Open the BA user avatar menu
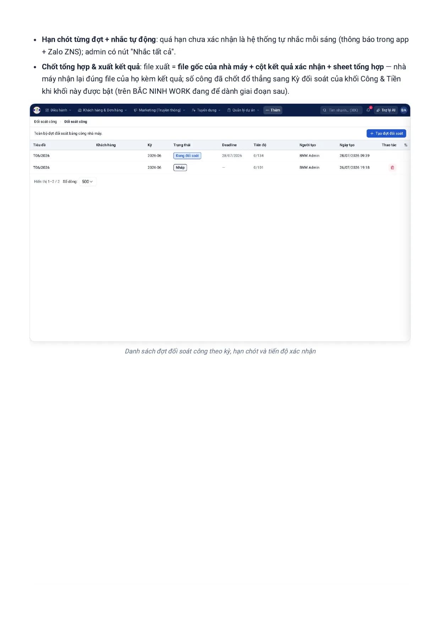 [x=403, y=110]
